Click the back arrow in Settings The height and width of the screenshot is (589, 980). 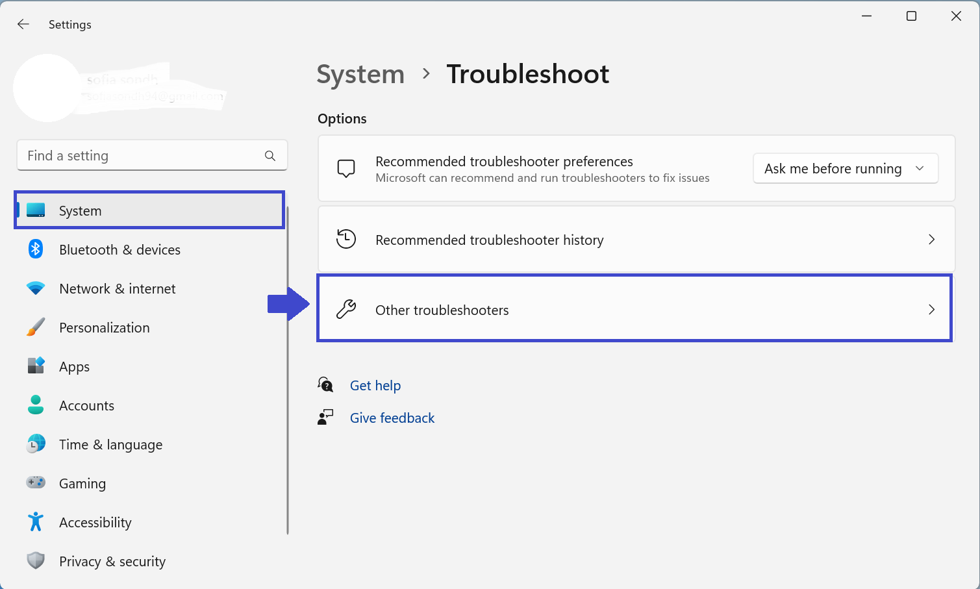point(23,25)
